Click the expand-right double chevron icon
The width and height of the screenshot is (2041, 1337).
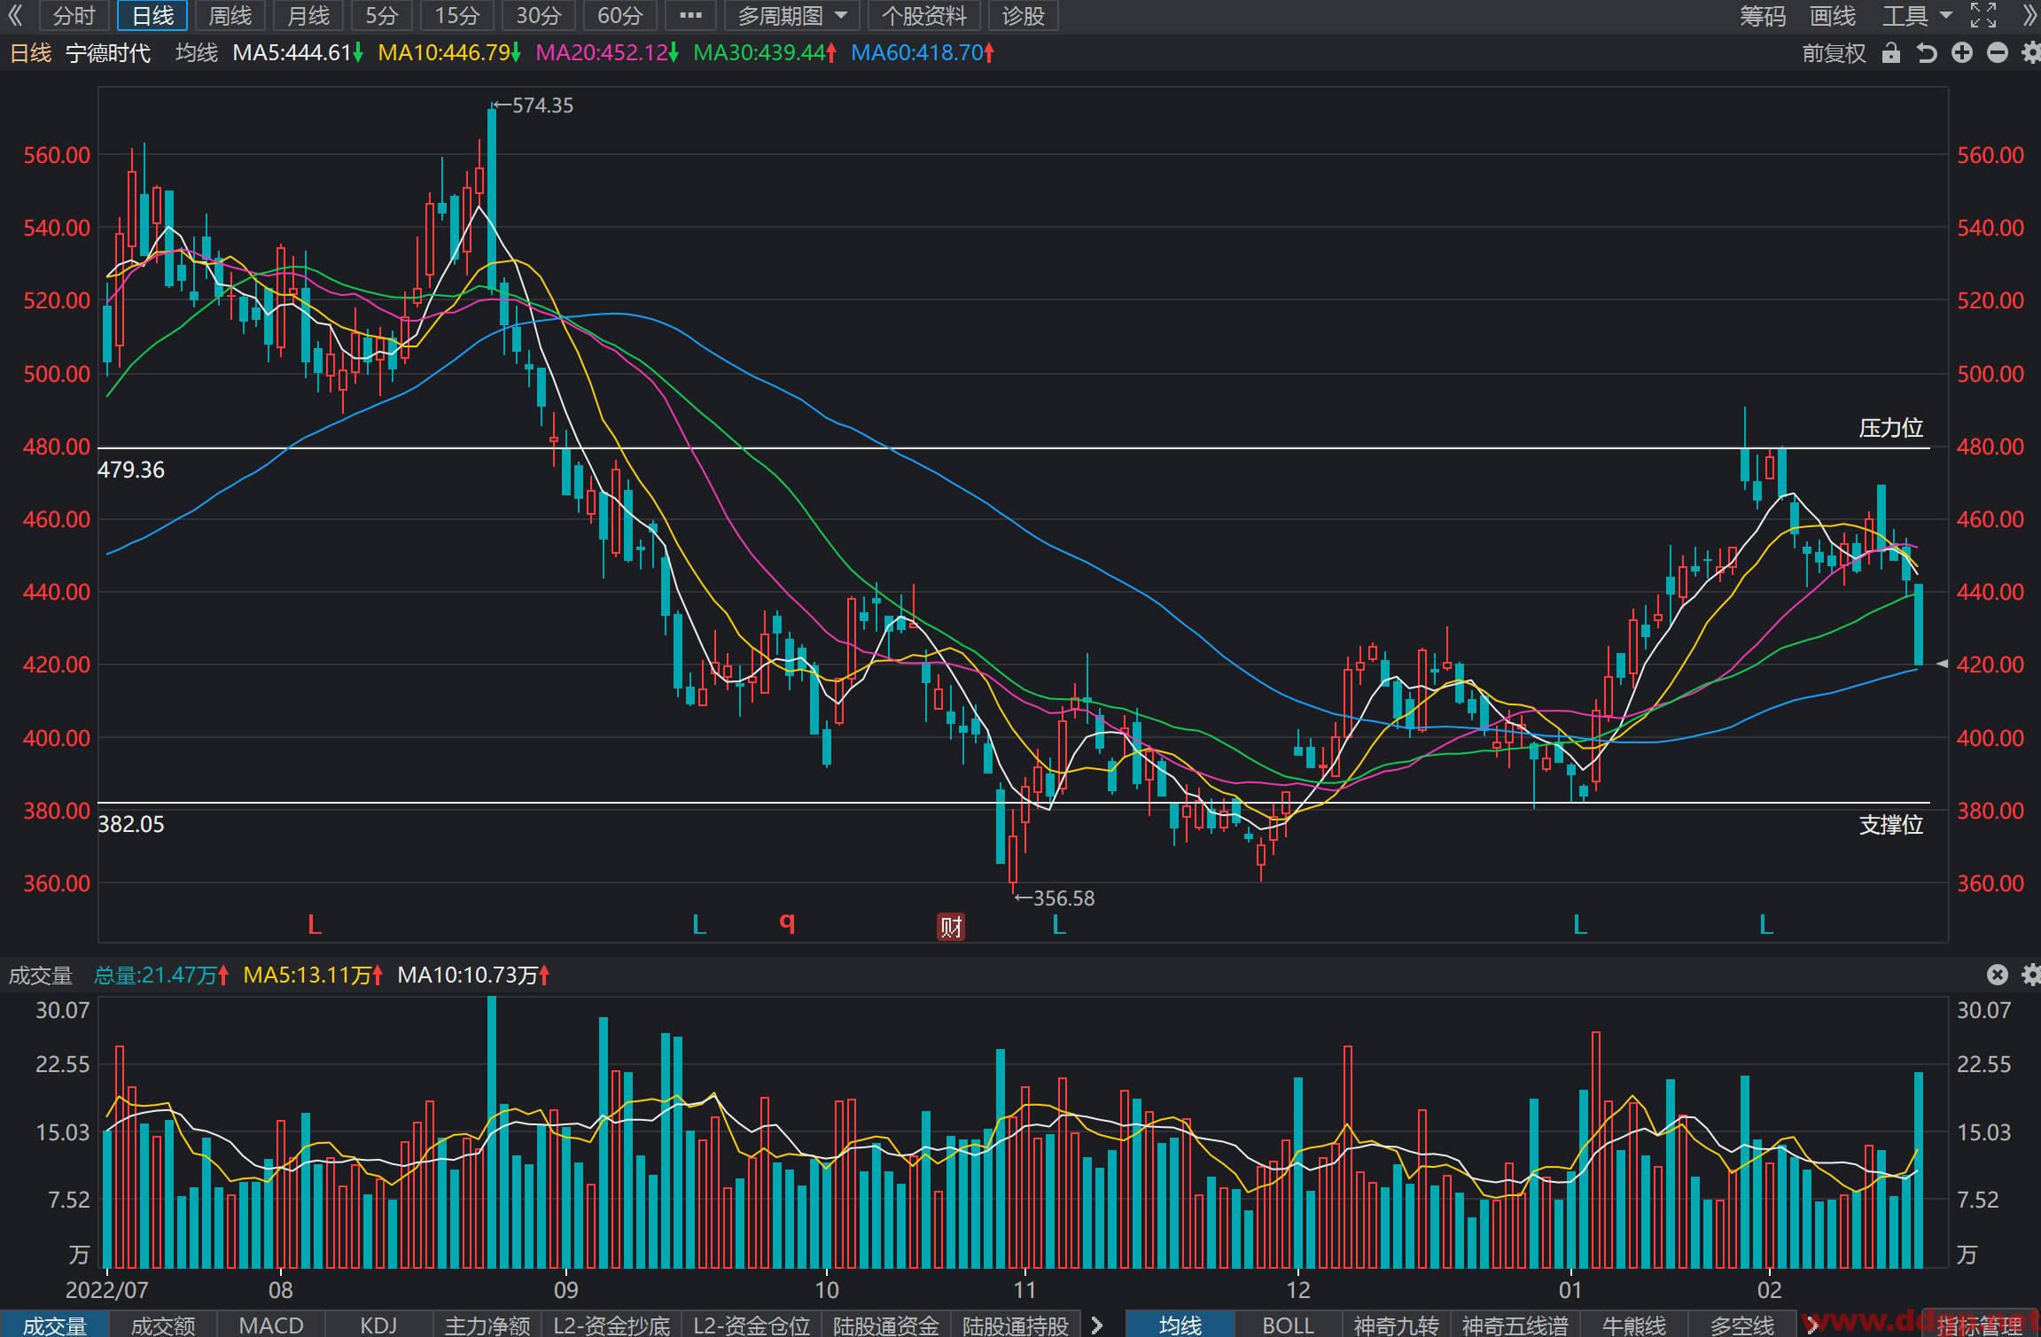coord(2030,15)
